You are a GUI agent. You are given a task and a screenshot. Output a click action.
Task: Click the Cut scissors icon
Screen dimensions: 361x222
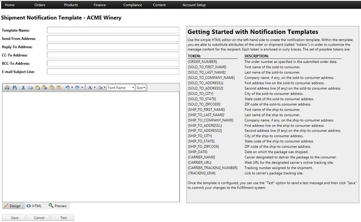23,87
